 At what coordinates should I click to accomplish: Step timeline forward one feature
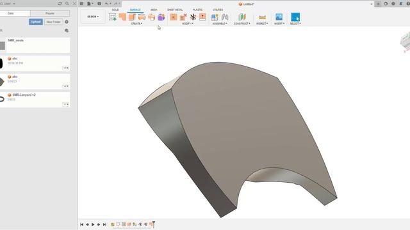click(x=99, y=224)
